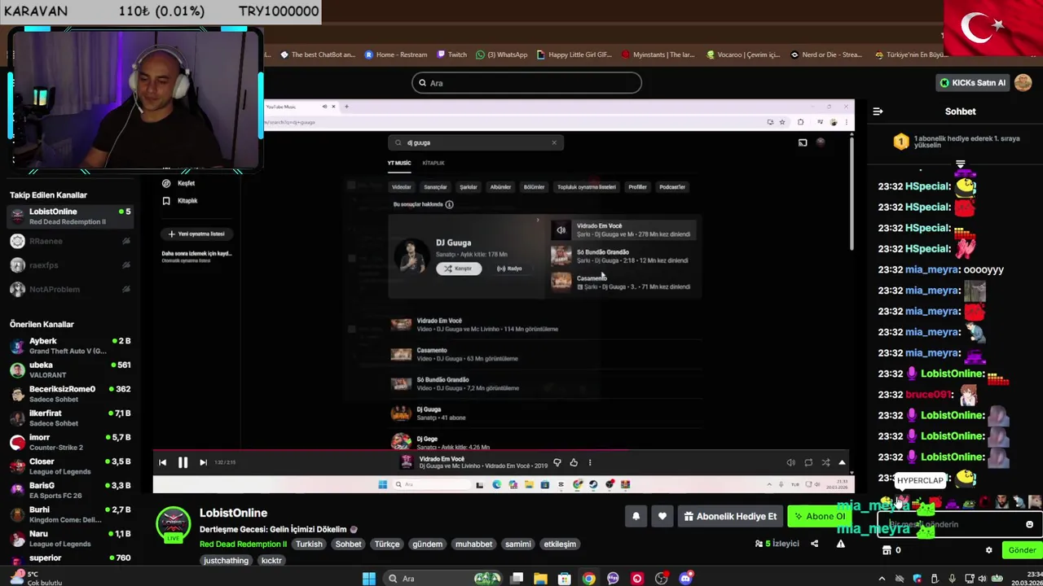Toggle notification bell for LobistOnline
1043x586 pixels.
click(x=636, y=516)
